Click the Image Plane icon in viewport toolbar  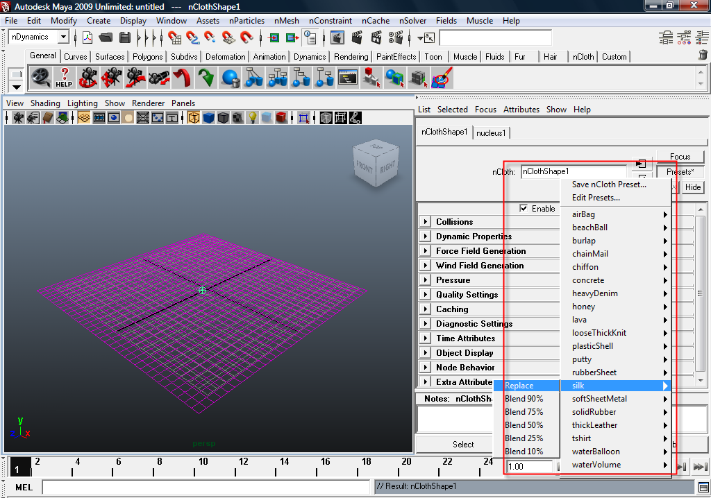click(x=62, y=119)
